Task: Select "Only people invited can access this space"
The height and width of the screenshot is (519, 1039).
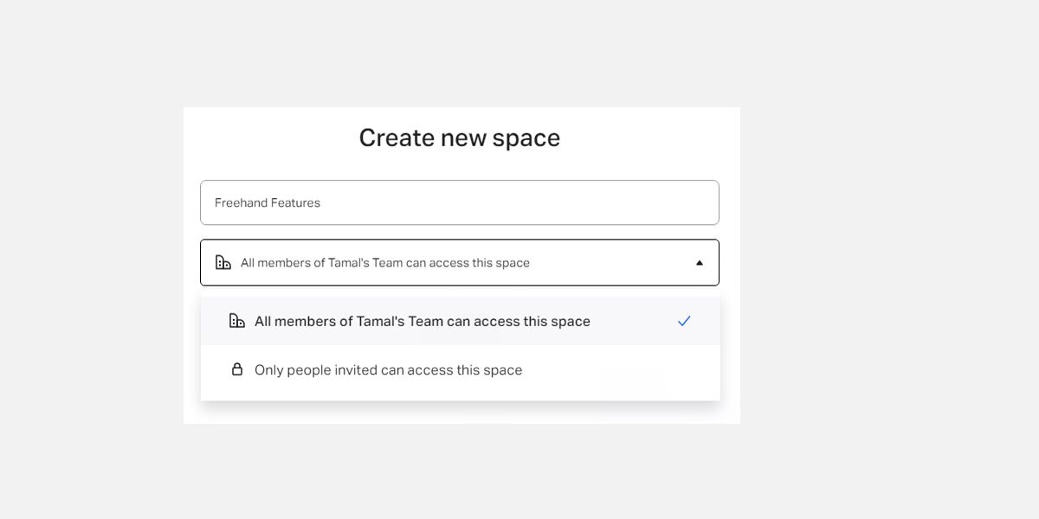Action: click(388, 370)
